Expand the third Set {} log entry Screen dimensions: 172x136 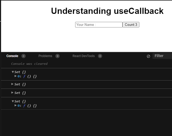pyautogui.click(x=13, y=93)
